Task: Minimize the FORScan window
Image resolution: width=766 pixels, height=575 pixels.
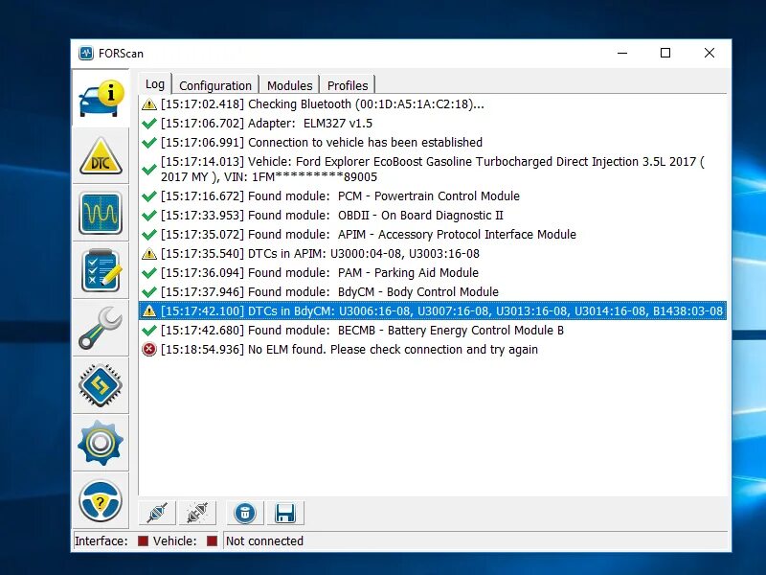Action: pyautogui.click(x=622, y=53)
